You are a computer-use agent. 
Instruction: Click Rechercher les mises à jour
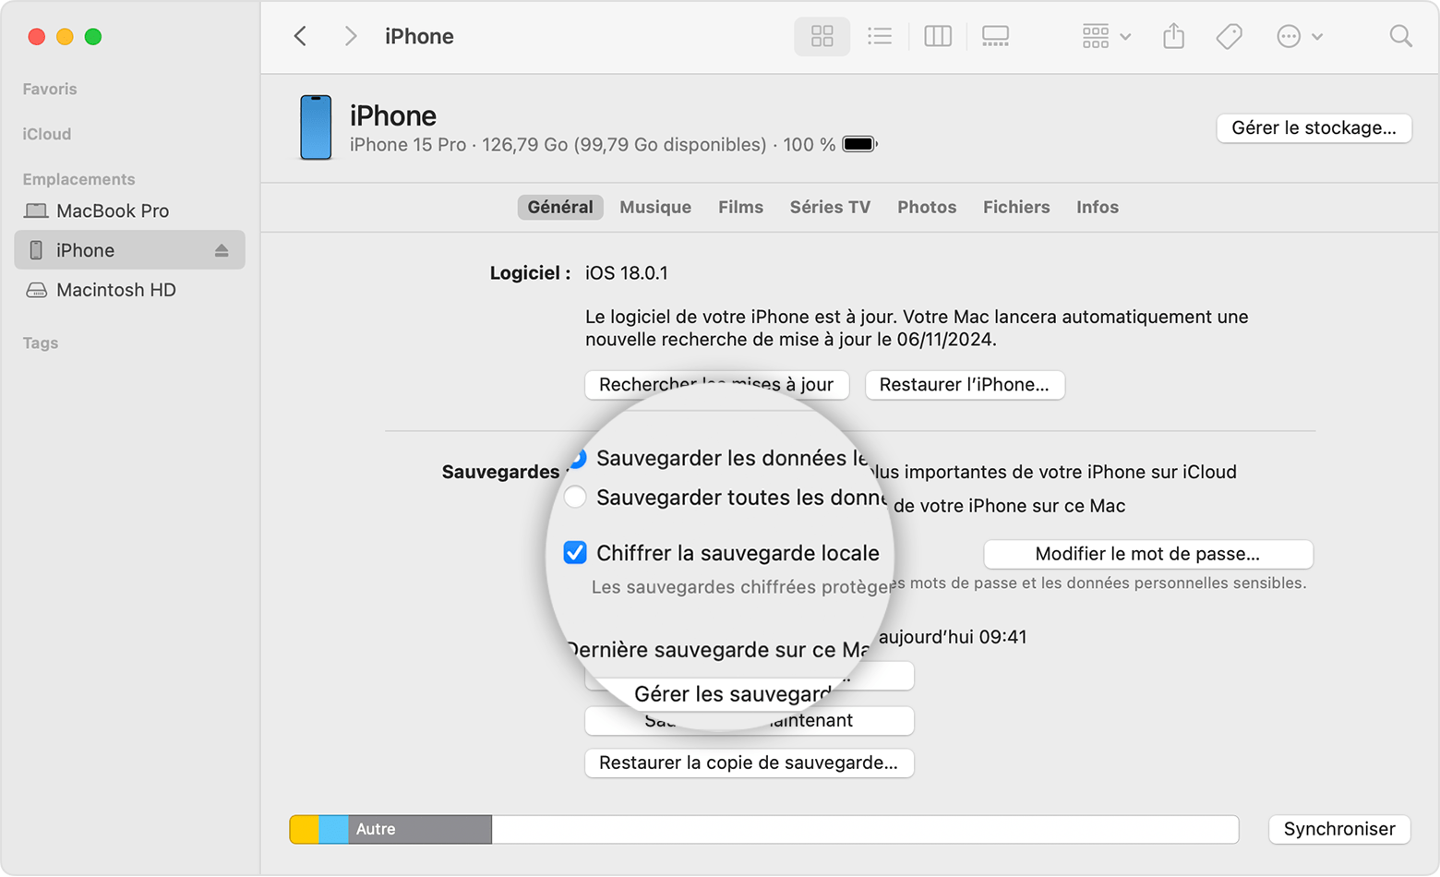click(716, 385)
